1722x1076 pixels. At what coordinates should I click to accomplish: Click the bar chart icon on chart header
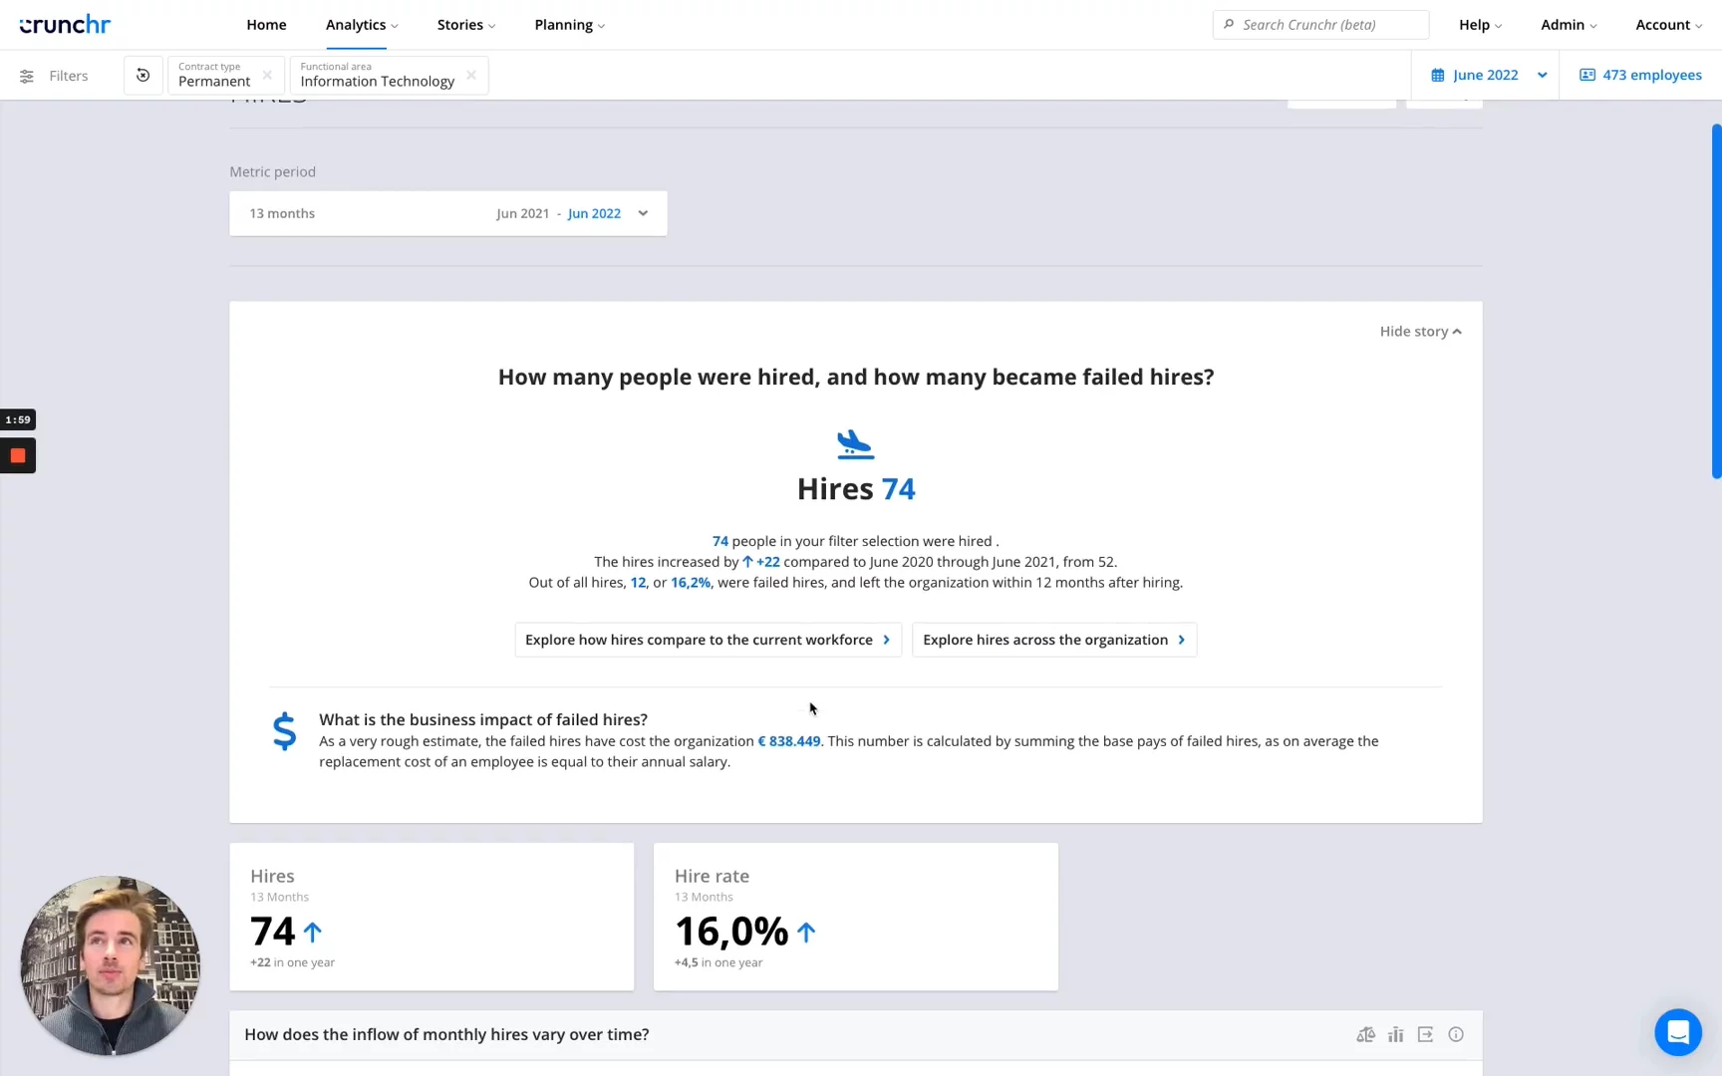pyautogui.click(x=1395, y=1035)
